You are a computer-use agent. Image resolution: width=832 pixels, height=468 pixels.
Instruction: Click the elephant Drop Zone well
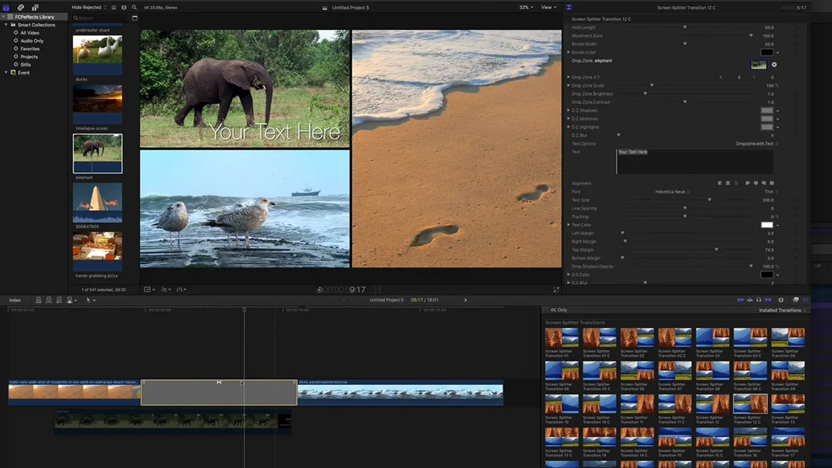point(759,64)
